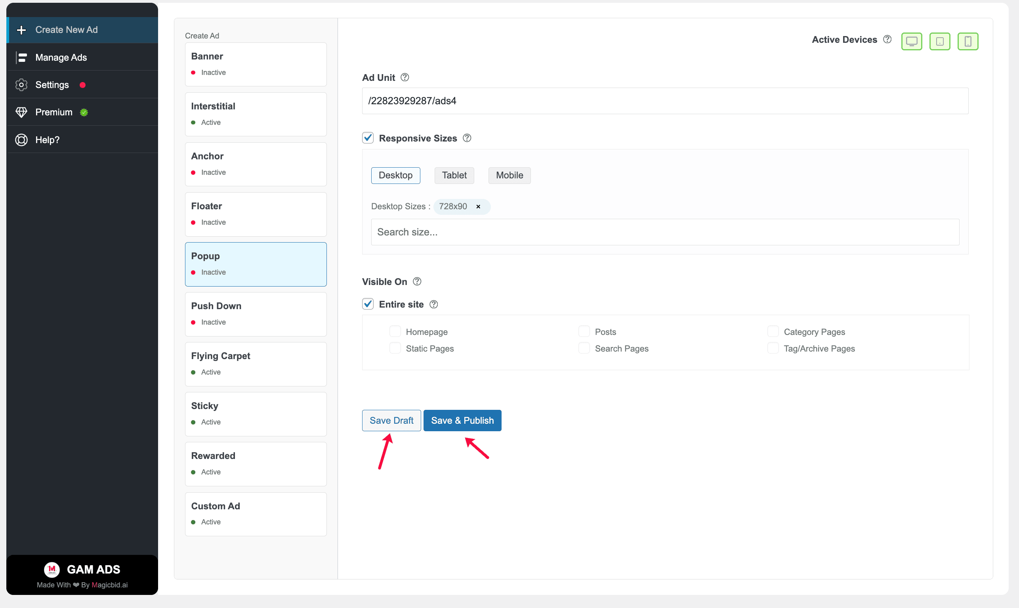Image resolution: width=1019 pixels, height=608 pixels.
Task: Click the GAM ADS logo icon
Action: (x=52, y=569)
